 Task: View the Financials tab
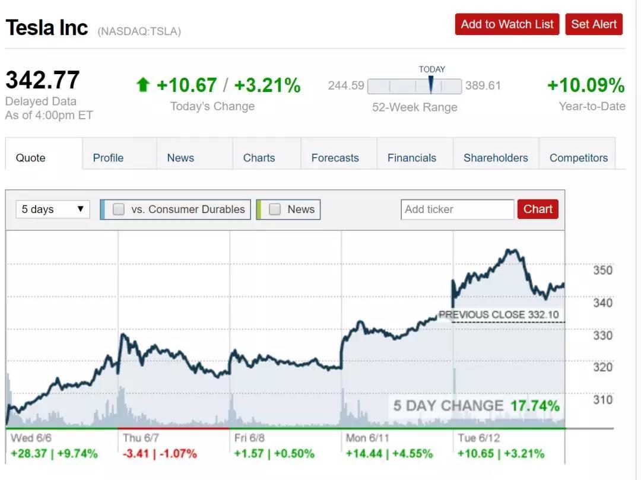point(411,158)
